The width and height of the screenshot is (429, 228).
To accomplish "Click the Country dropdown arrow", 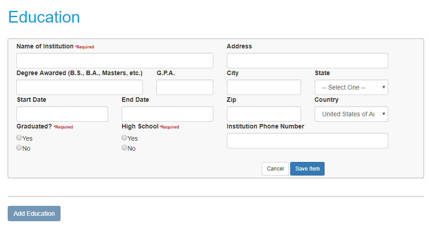I will click(383, 114).
